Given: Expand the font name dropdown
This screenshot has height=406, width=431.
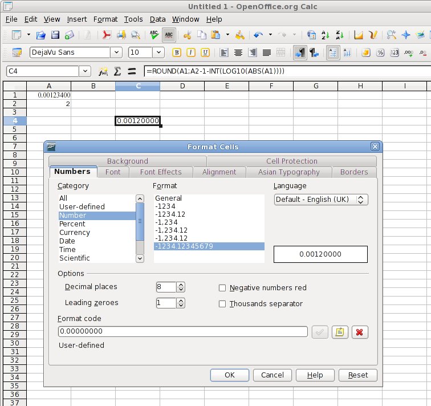Looking at the screenshot, I should pos(116,52).
